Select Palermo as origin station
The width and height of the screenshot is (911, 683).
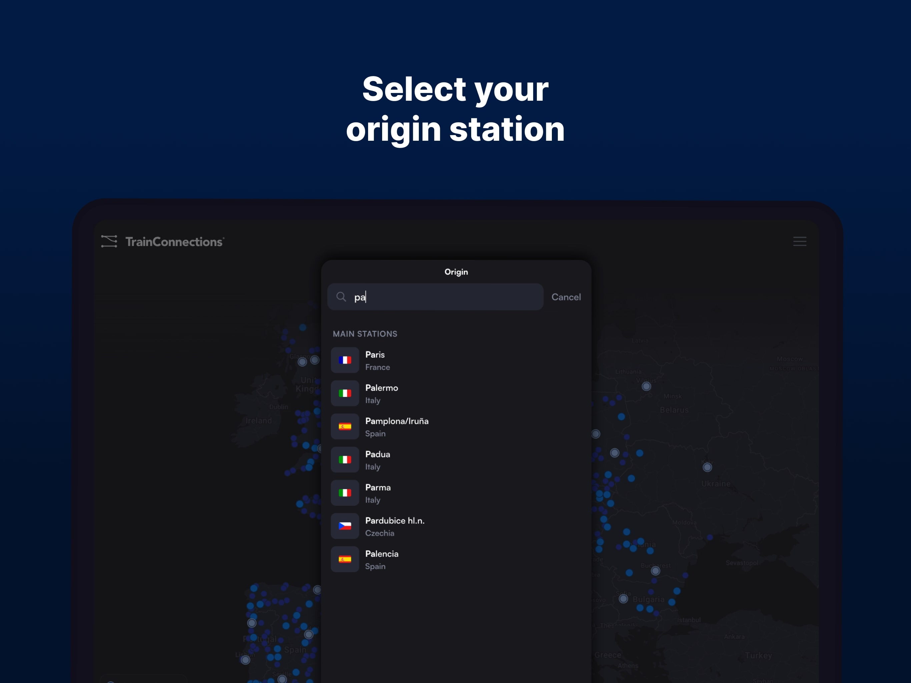point(456,394)
